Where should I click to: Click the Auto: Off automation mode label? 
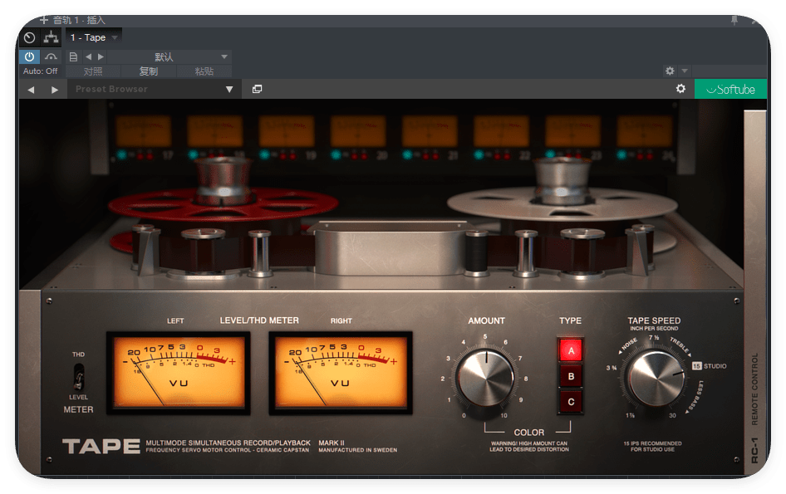pos(40,71)
